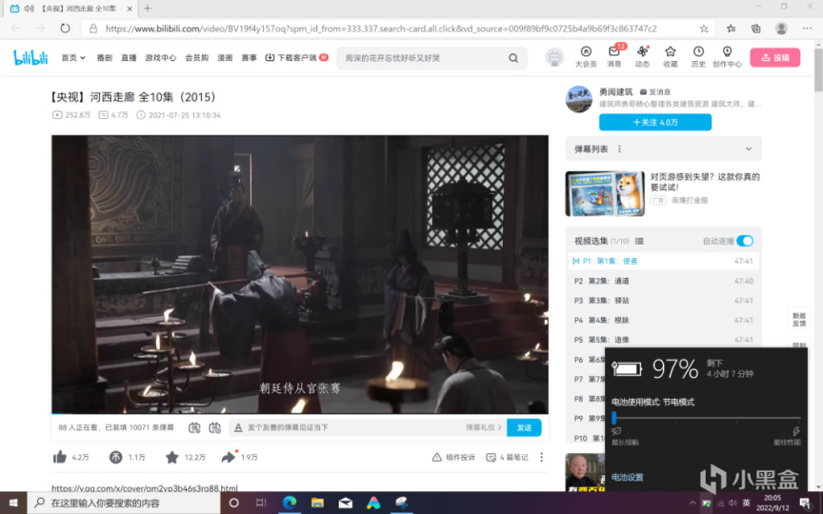The width and height of the screenshot is (823, 514).
Task: Open 漫画 navigation item
Action: tap(225, 58)
